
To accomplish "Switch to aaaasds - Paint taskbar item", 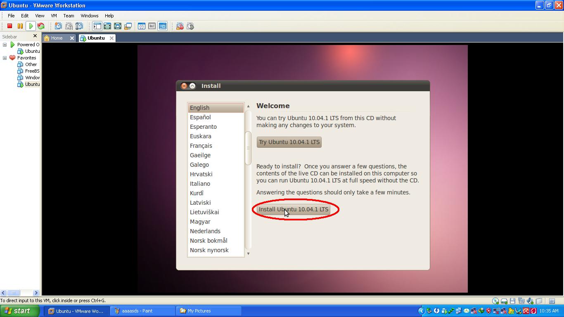I will (143, 311).
